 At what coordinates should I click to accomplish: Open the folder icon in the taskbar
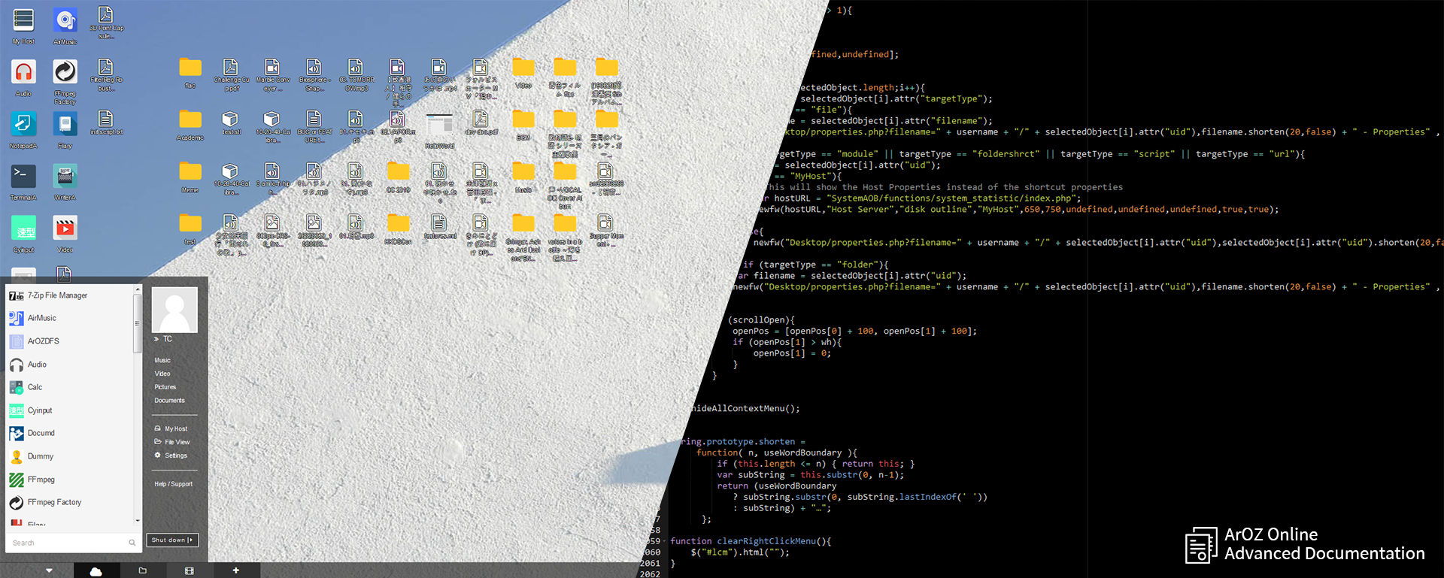point(142,571)
